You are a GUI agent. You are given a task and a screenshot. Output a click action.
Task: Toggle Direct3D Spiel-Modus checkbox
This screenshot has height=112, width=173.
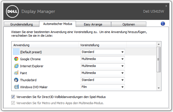(13, 97)
